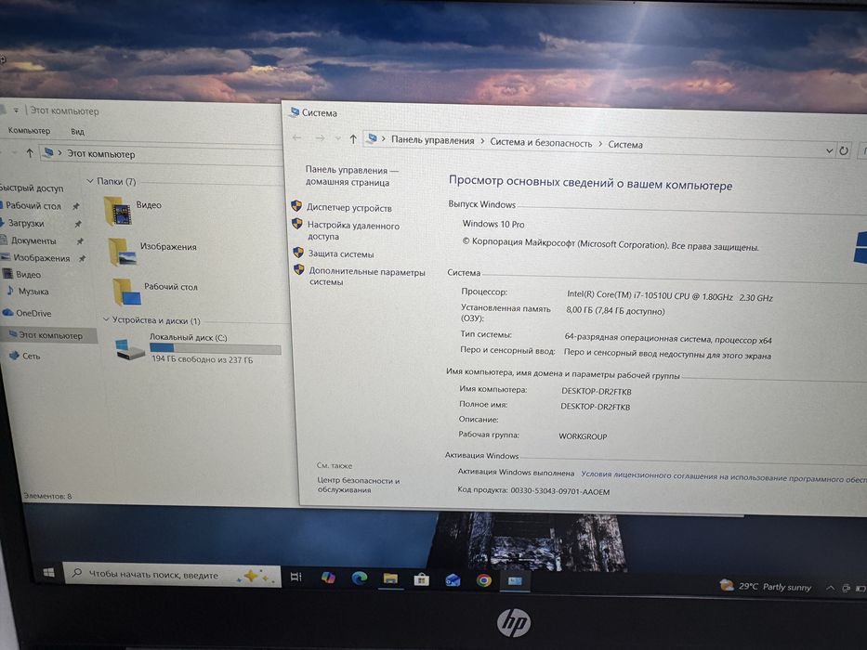Screen dimensions: 867x650
Task: Read license terms link (Условия лицензионного соглашения)
Action: [723, 477]
